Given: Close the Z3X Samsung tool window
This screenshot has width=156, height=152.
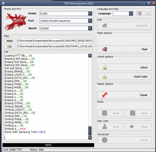Looking at the screenshot, I should pos(153,3).
